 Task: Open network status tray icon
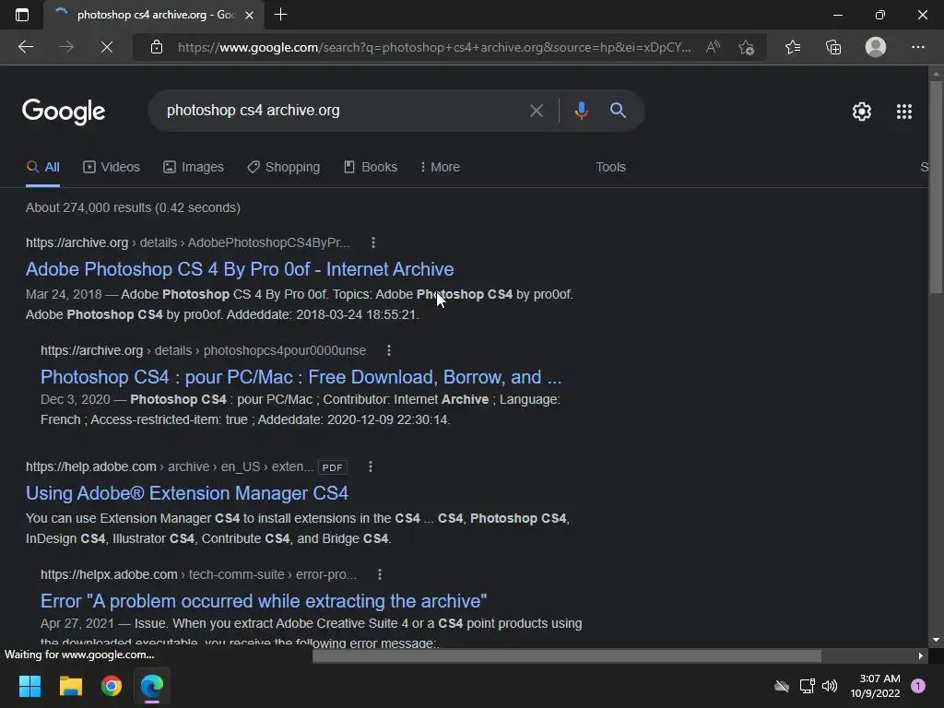click(x=807, y=686)
